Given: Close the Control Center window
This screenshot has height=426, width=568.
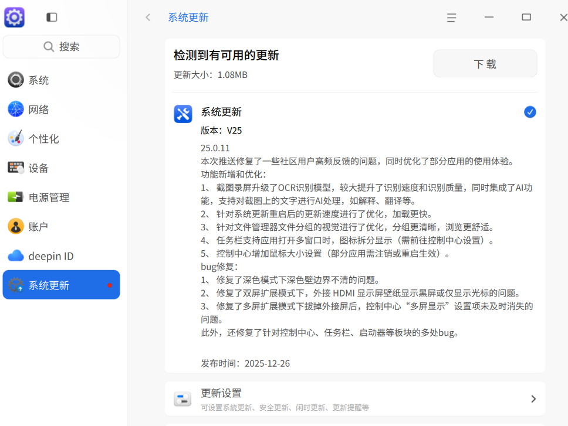Looking at the screenshot, I should pos(564,18).
